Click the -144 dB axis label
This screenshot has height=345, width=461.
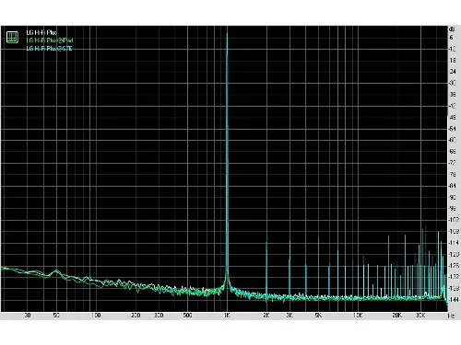pos(454,299)
